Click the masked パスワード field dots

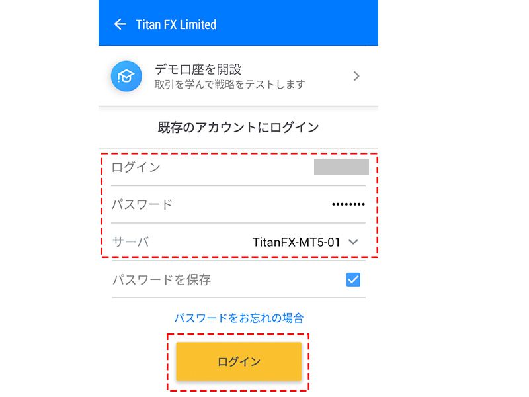point(348,204)
